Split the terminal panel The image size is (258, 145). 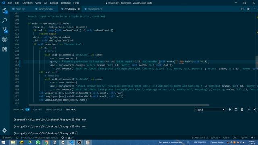236,110
